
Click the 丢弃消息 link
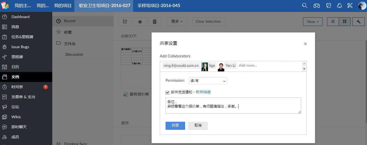click(x=203, y=92)
